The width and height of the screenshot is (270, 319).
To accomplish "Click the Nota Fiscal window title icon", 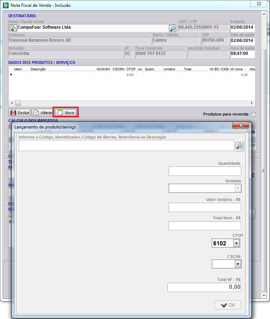I will (x=6, y=5).
